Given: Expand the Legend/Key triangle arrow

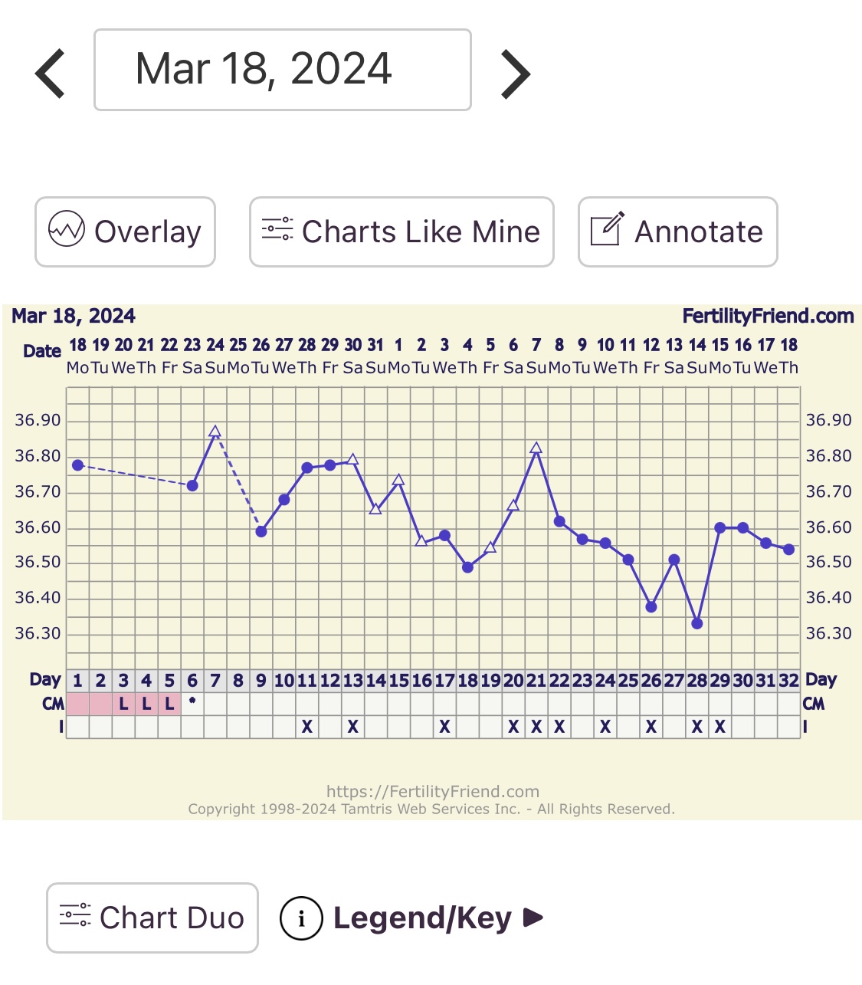Looking at the screenshot, I should [x=533, y=918].
